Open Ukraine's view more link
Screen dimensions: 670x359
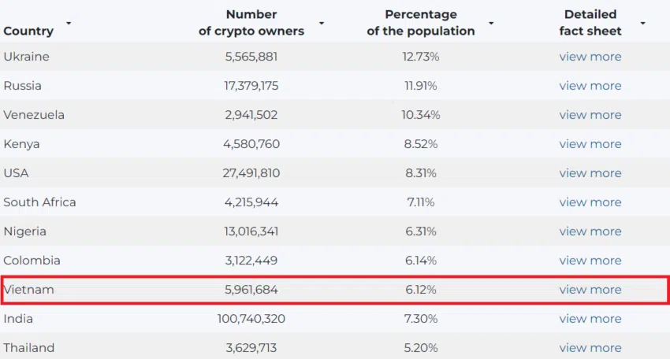tap(590, 57)
